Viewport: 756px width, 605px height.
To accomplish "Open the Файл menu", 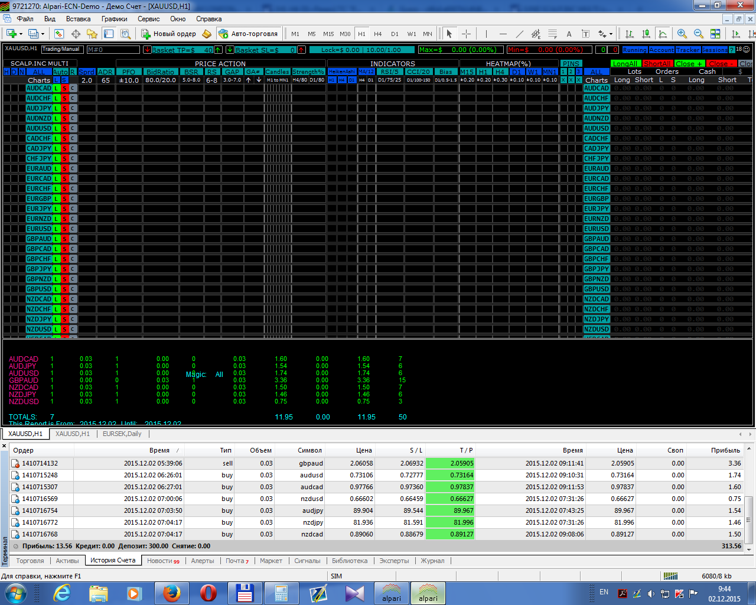I will tap(25, 19).
